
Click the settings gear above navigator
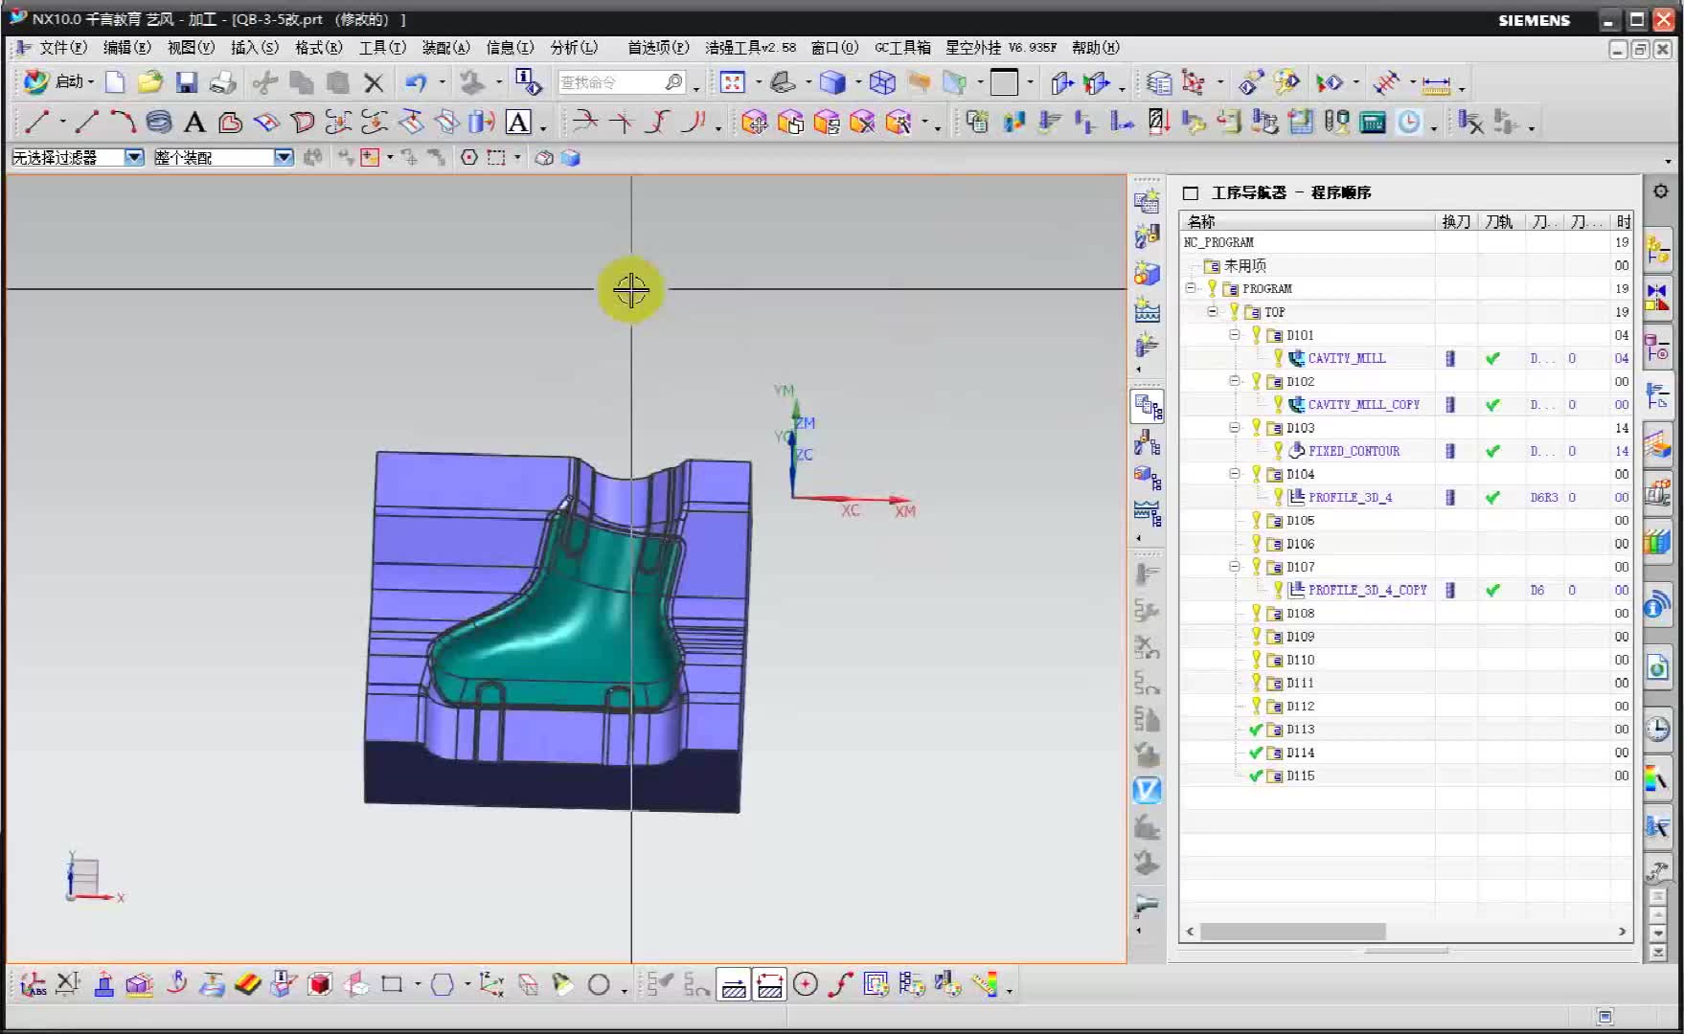(x=1660, y=191)
